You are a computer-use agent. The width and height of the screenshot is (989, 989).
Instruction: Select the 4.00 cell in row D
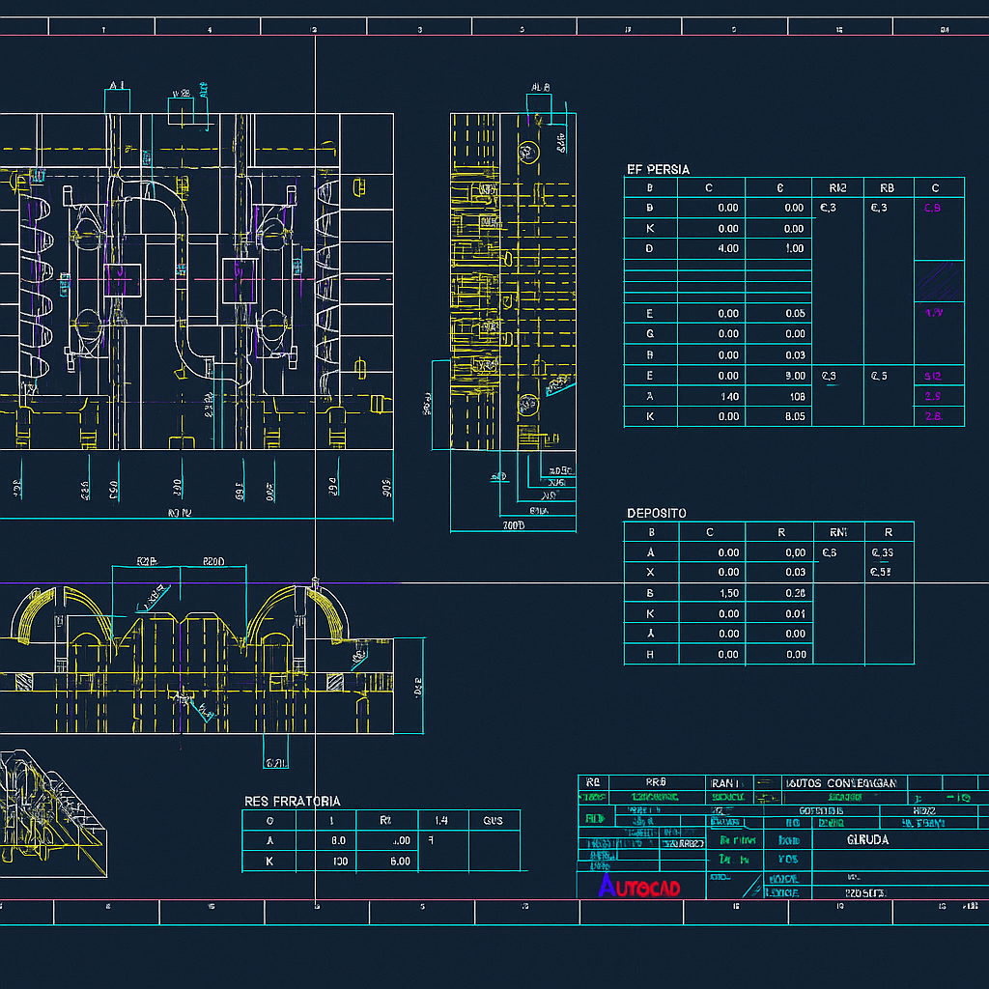(x=711, y=249)
